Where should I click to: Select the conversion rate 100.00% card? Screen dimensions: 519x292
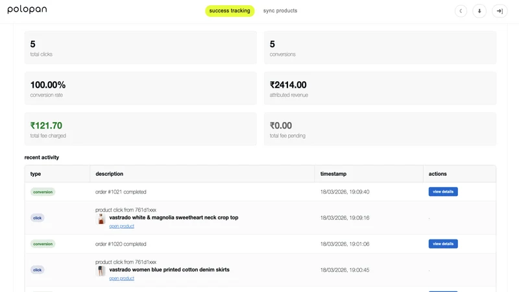click(x=141, y=88)
